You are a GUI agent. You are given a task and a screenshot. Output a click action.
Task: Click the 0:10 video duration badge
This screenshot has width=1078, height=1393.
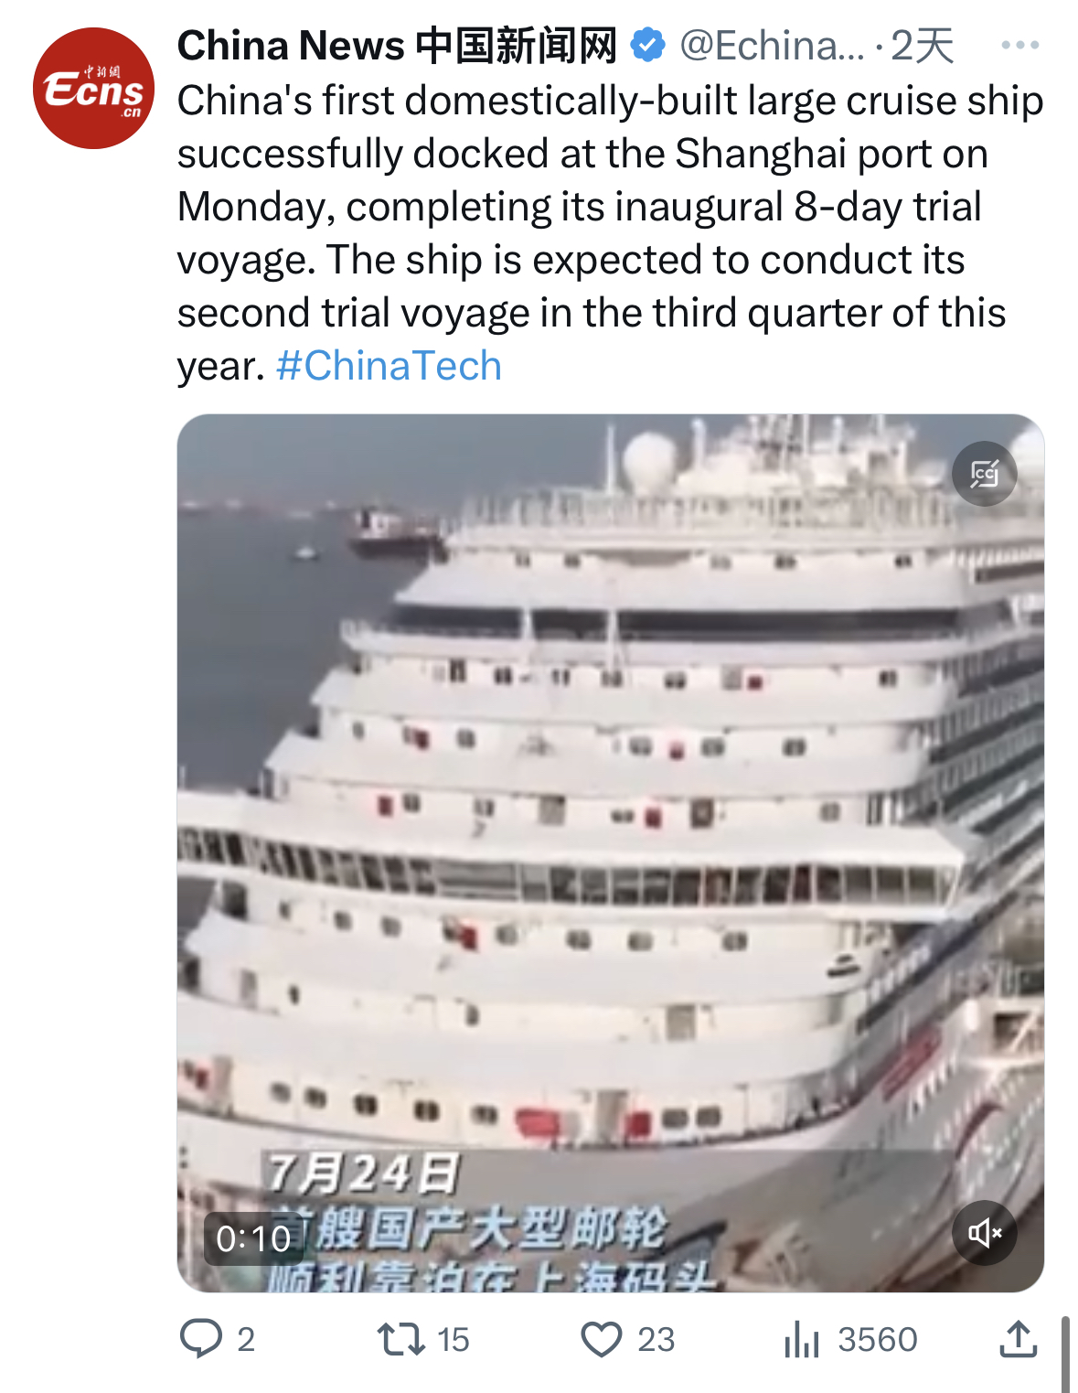point(253,1238)
